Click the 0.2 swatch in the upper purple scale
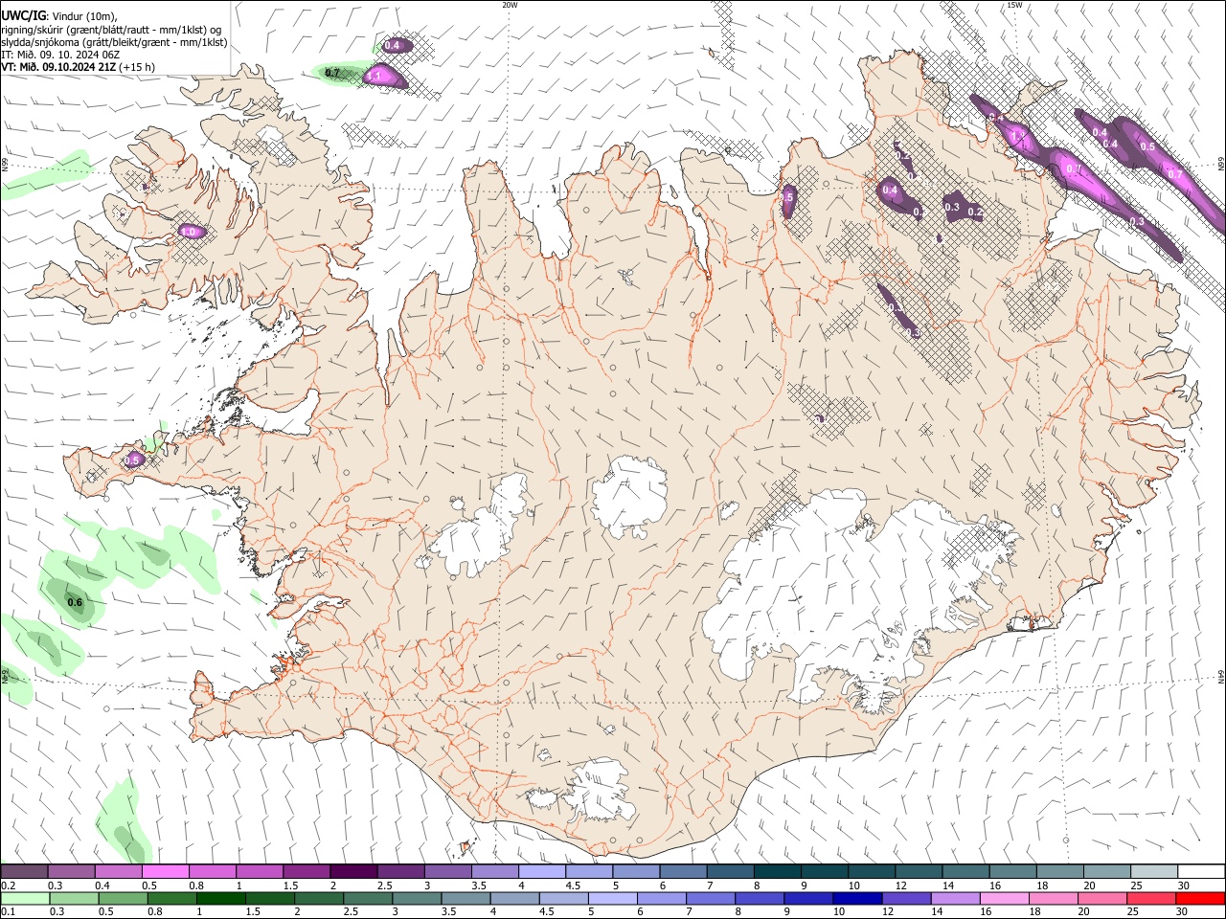 pos(24,871)
